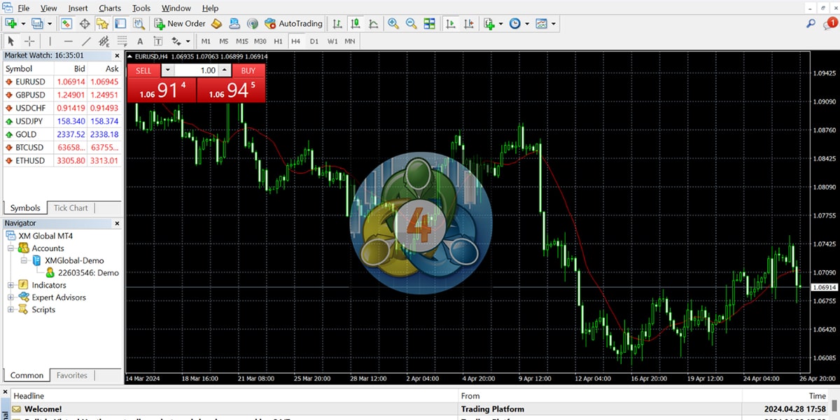Viewport: 840px width, 420px height.
Task: Toggle chart auto scroll icon
Action: tap(450, 23)
